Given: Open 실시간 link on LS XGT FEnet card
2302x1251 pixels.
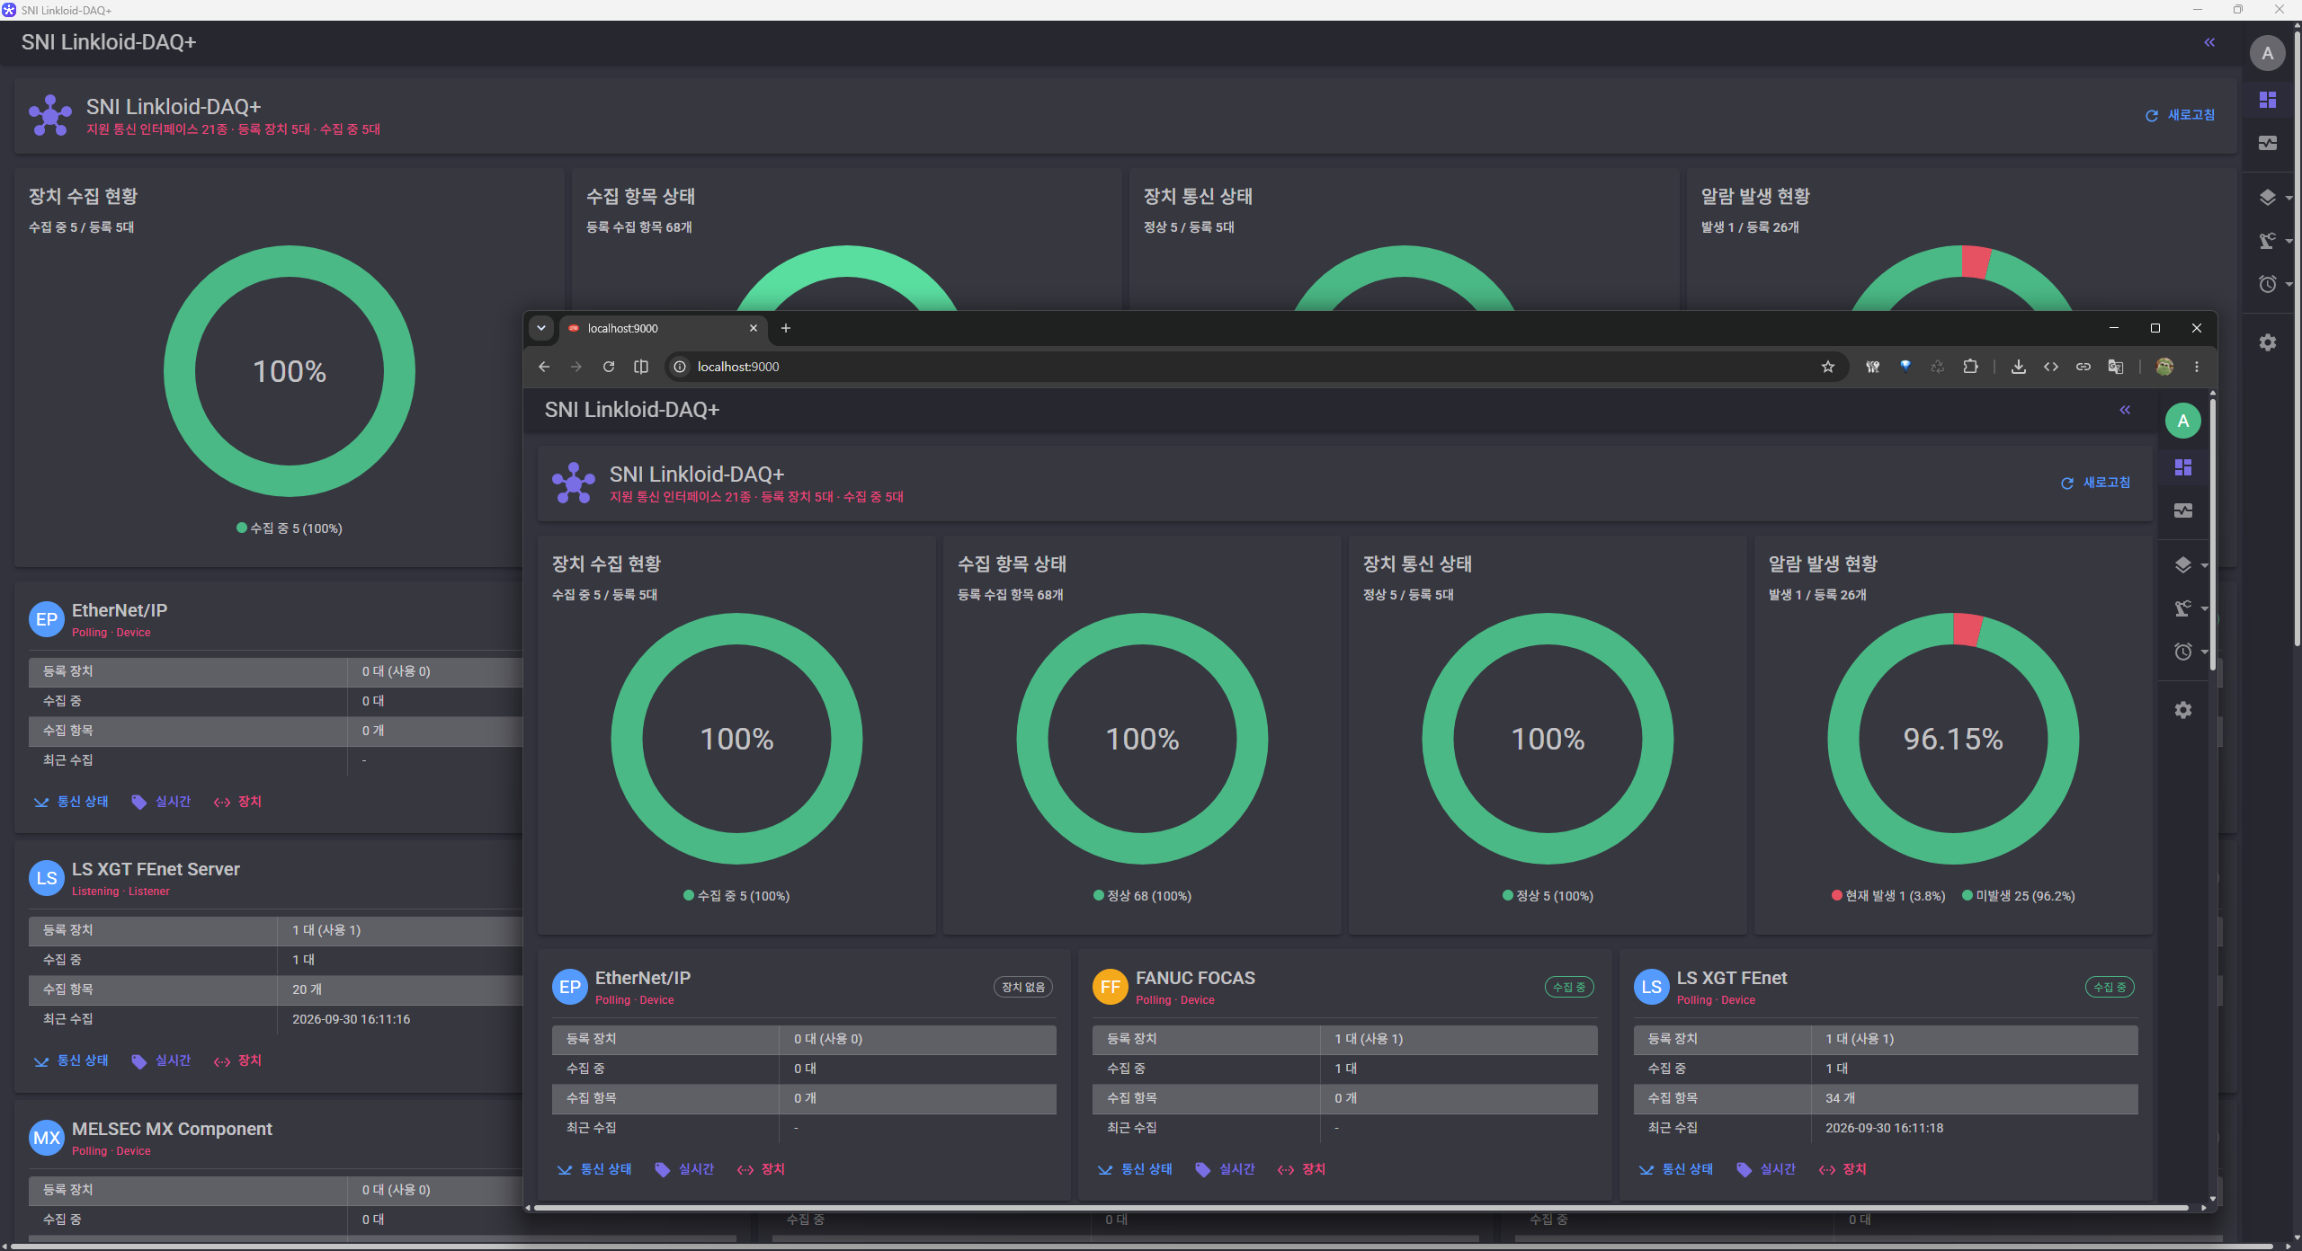Looking at the screenshot, I should pos(1766,1169).
